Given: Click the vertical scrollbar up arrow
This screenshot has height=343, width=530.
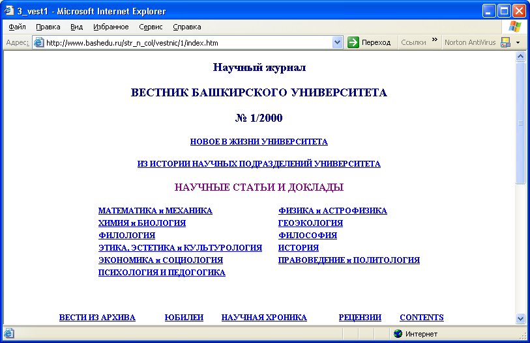Looking at the screenshot, I should 520,57.
